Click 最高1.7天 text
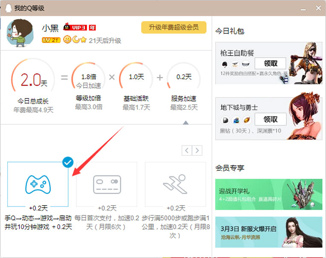The image size is (326, 258). (x=136, y=107)
